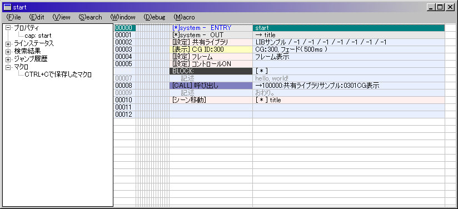Click the '[設定] 共有ライブラリ' command cell
The image size is (458, 209).
tap(211, 42)
